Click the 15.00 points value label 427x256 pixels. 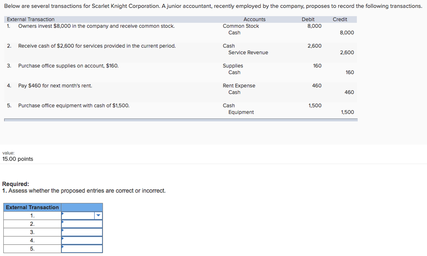pyautogui.click(x=18, y=159)
